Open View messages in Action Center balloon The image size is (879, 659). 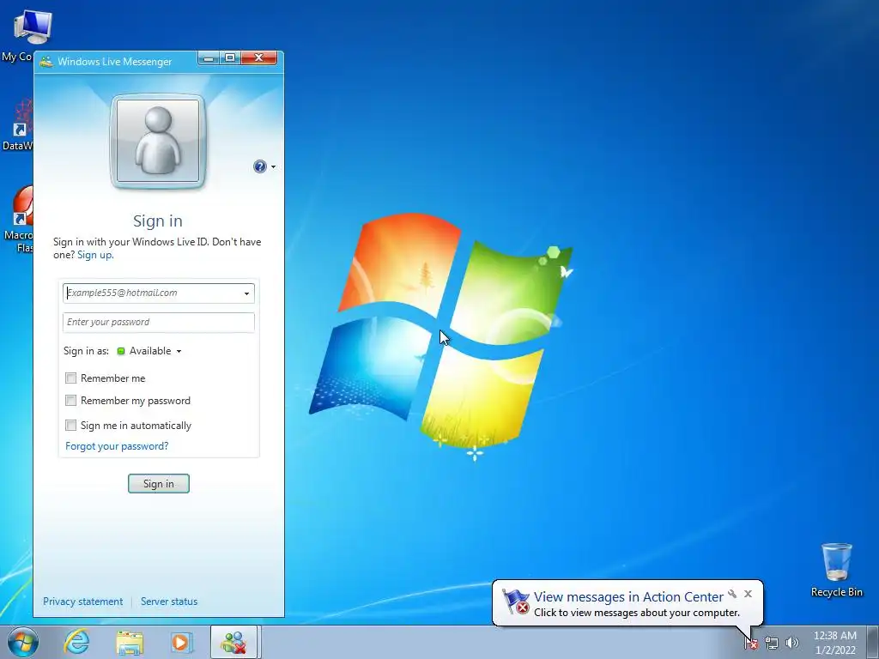(x=627, y=597)
